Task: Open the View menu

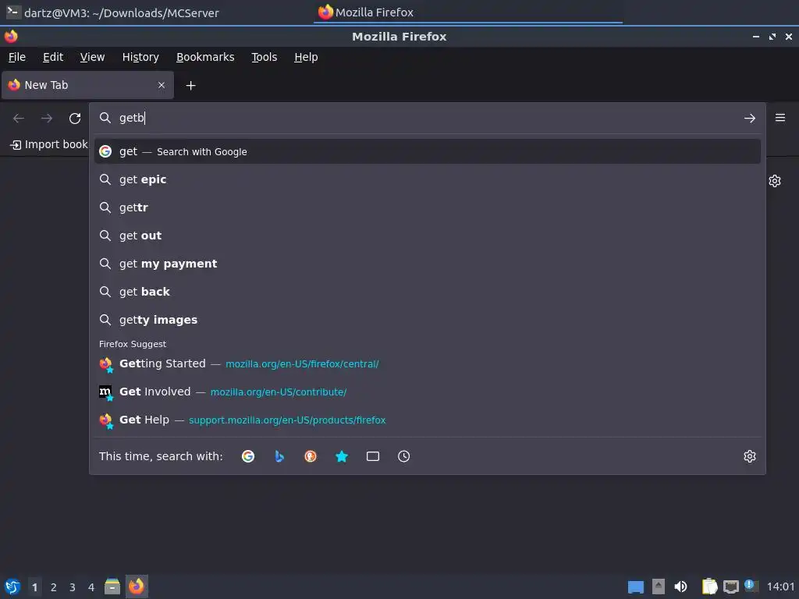Action: click(x=92, y=57)
